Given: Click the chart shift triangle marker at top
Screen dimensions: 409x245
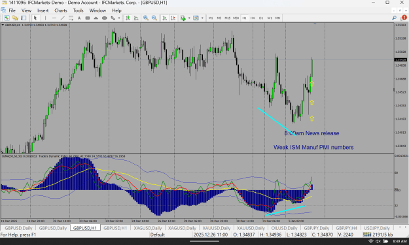Looking at the screenshot, I should pyautogui.click(x=315, y=24).
